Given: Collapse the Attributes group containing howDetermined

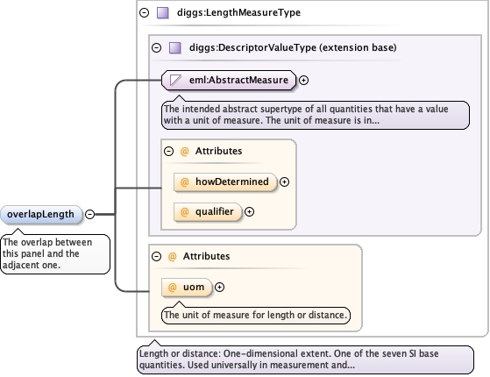Looking at the screenshot, I should tap(169, 152).
